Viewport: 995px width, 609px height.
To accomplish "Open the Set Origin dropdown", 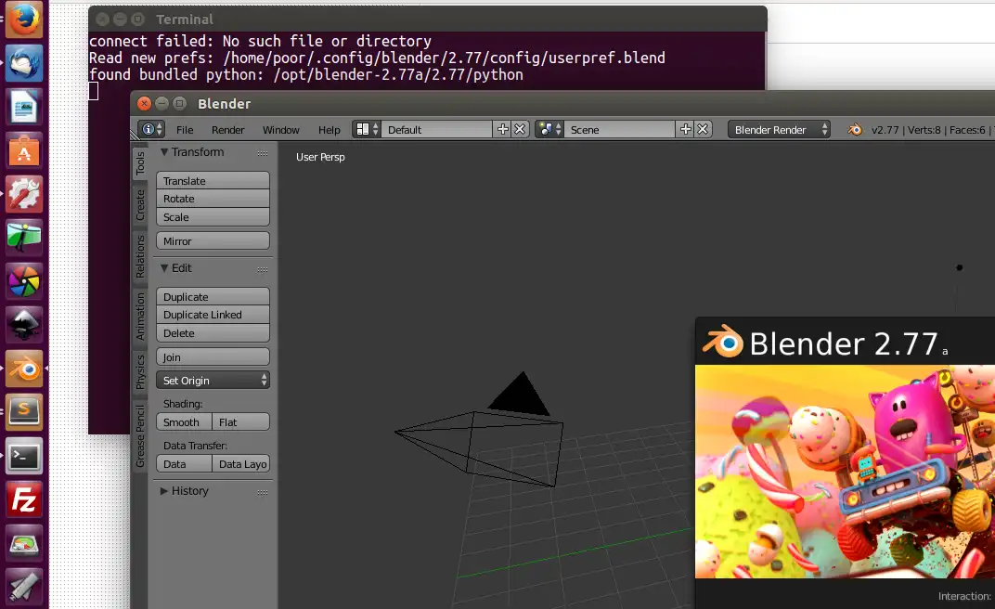I will [x=213, y=380].
